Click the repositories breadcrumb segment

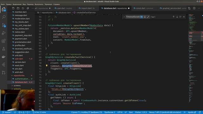[x=47, y=13]
